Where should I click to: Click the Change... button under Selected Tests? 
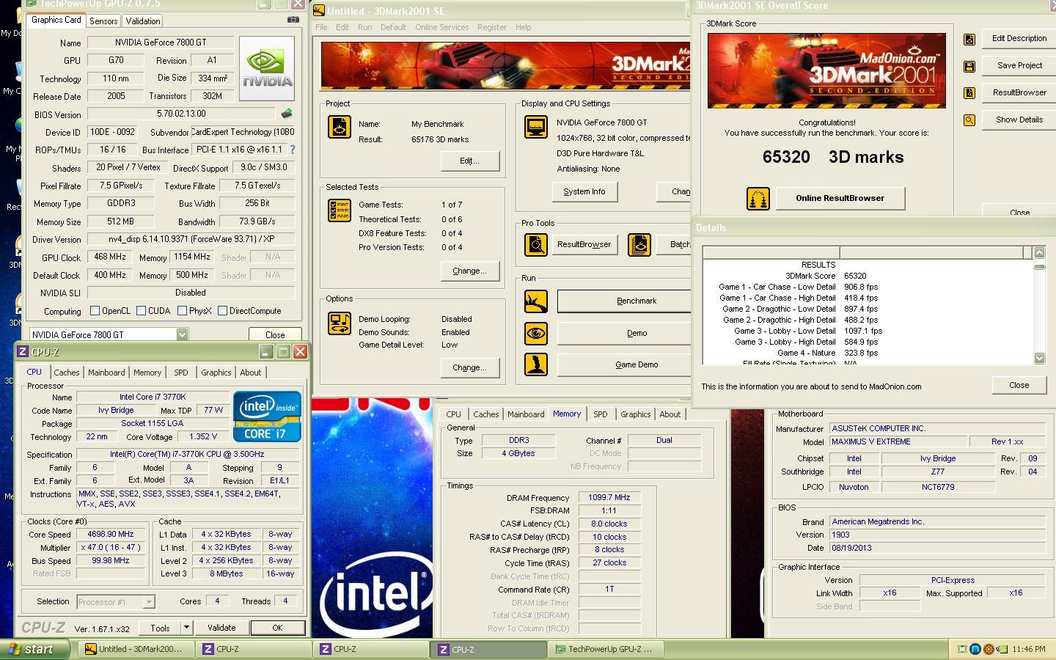coord(469,271)
